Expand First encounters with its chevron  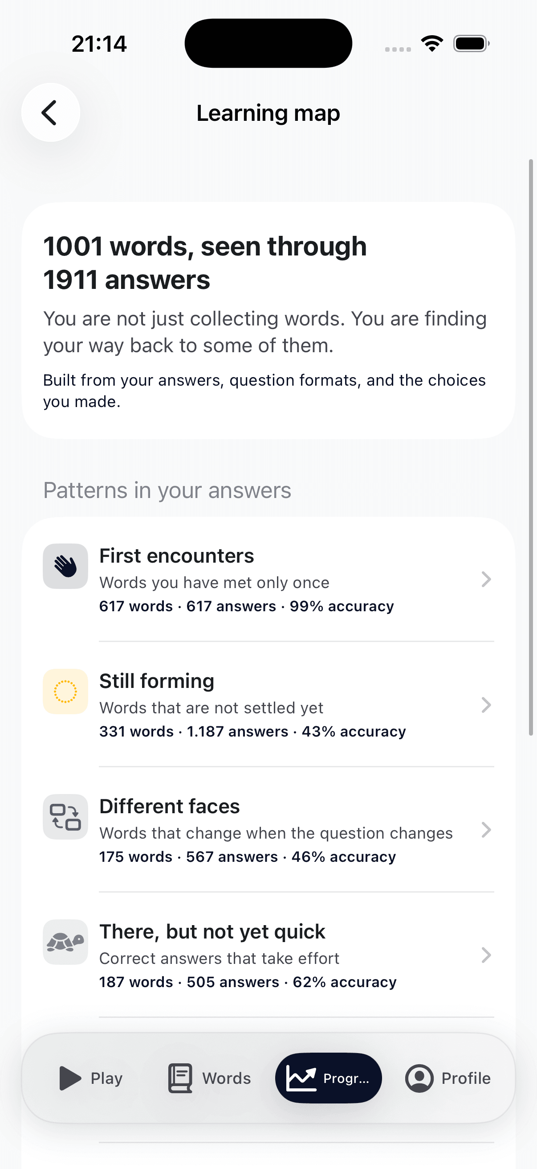(x=486, y=579)
